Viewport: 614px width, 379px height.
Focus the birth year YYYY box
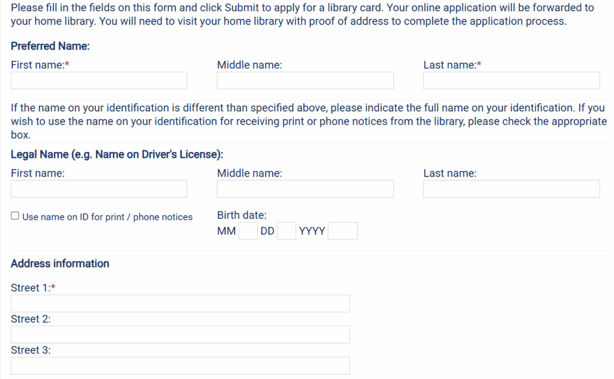(342, 231)
